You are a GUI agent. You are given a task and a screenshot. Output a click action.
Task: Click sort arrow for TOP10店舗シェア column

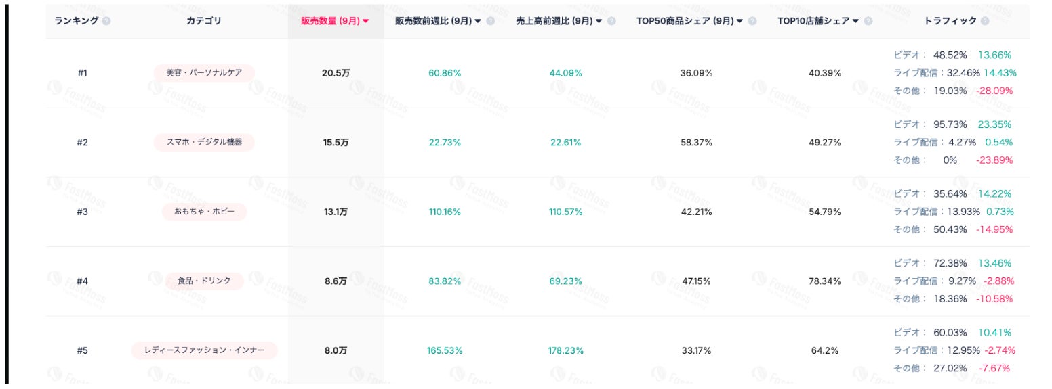(x=856, y=21)
